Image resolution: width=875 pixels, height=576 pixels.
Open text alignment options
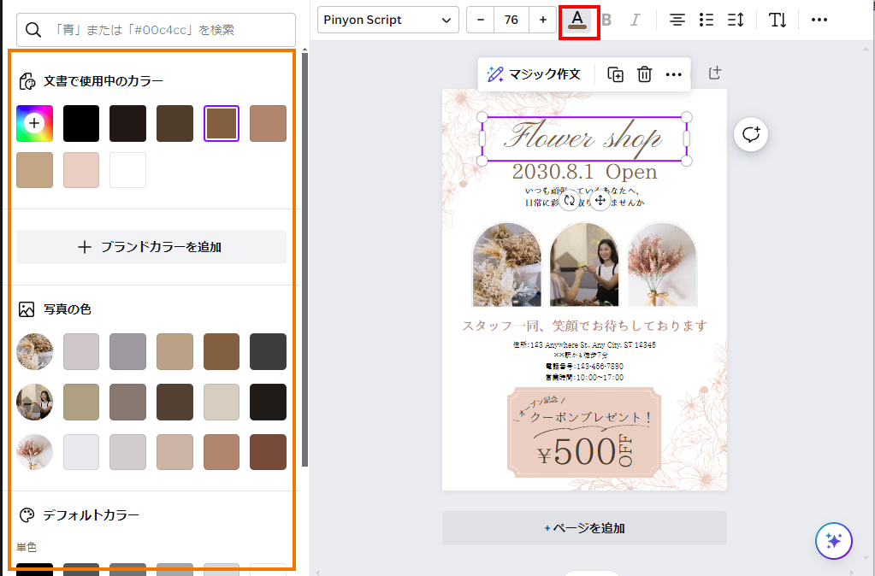(677, 20)
